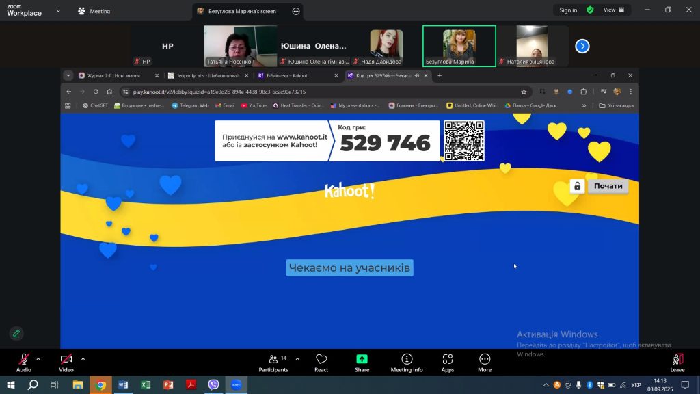The height and width of the screenshot is (394, 700).
Task: Click the green Share button
Action: click(362, 363)
